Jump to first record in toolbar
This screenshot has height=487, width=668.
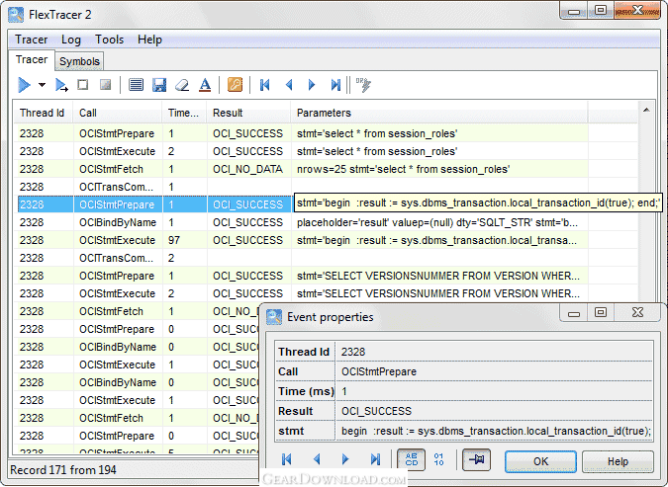pyautogui.click(x=264, y=85)
